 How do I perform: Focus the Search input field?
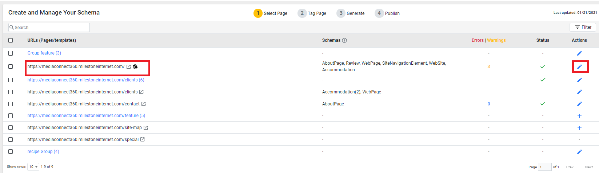click(x=49, y=27)
